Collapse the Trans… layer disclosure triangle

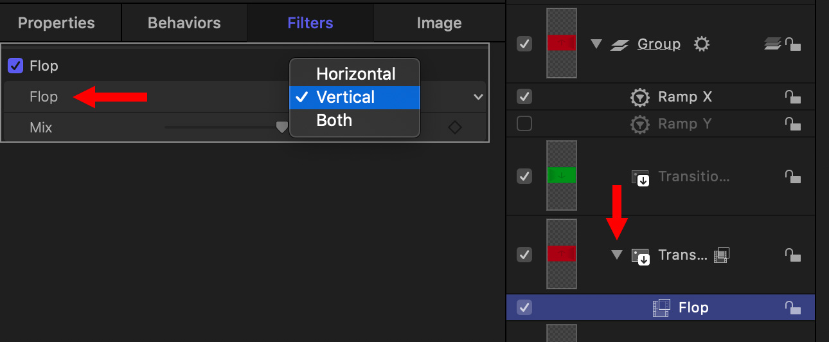click(617, 255)
